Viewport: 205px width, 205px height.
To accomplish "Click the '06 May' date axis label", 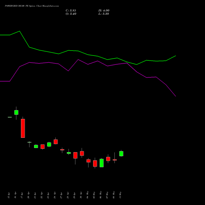I will click(x=100, y=195).
